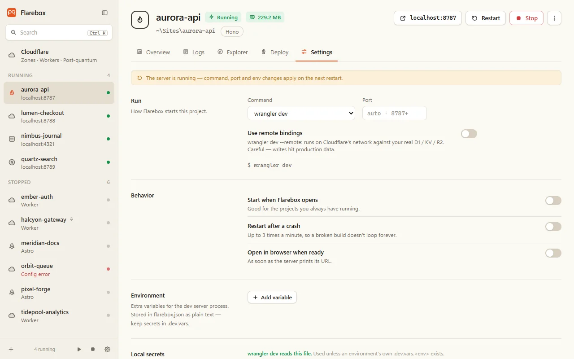
Task: Select the Settings tab
Action: point(317,53)
